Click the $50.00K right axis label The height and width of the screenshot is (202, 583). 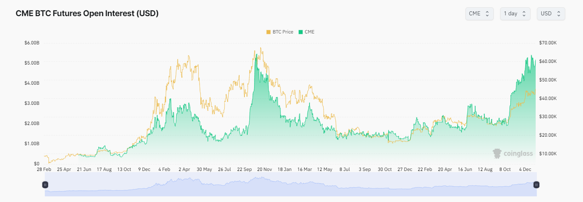coord(548,80)
